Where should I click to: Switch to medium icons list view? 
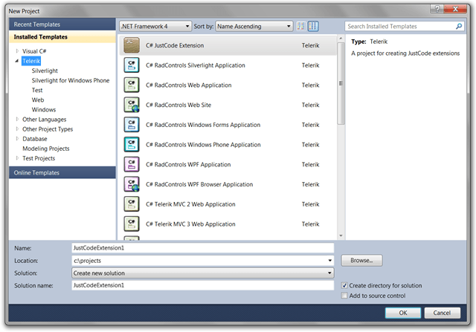click(313, 27)
